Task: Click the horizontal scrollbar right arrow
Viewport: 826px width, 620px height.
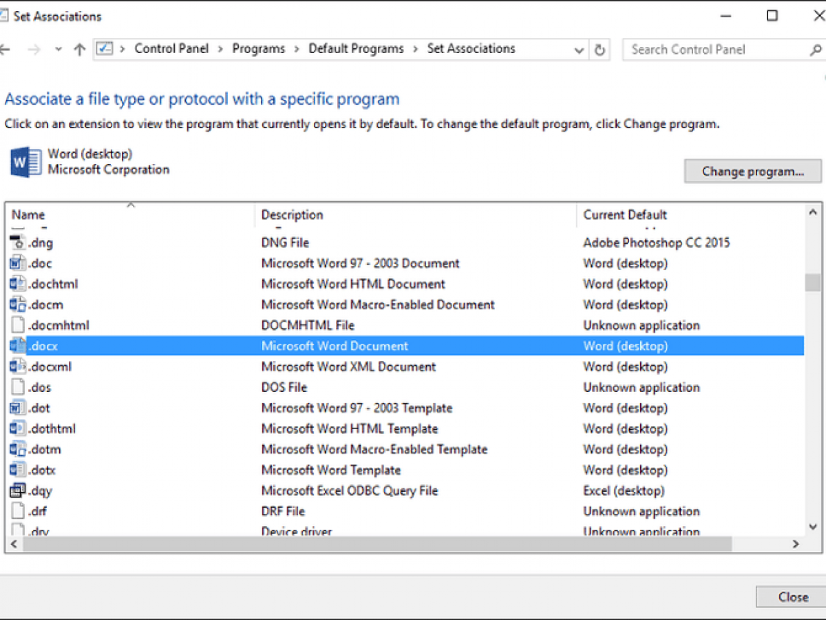Action: pos(796,544)
